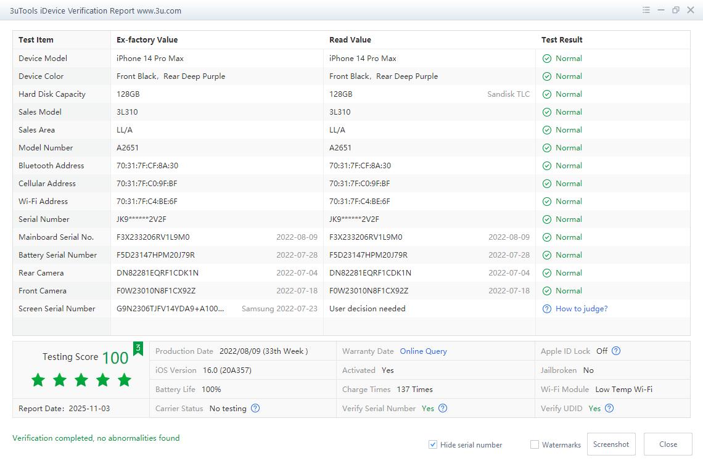This screenshot has width=703, height=466.
Task: Click the Normal checkmark icon for Device Model
Action: [x=546, y=59]
